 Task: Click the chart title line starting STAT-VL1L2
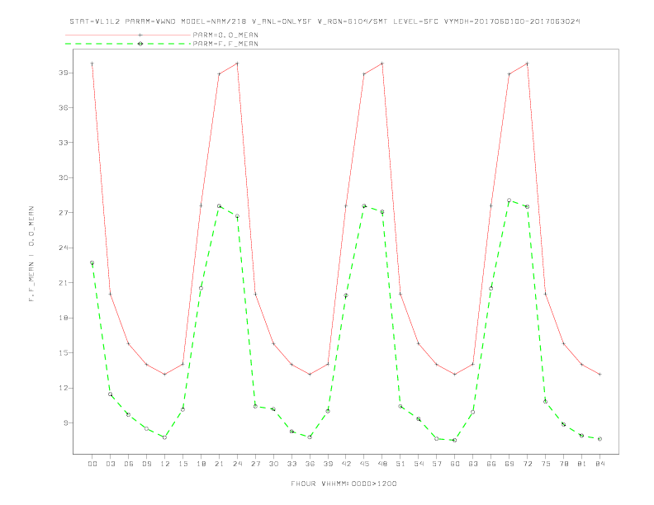(x=325, y=21)
